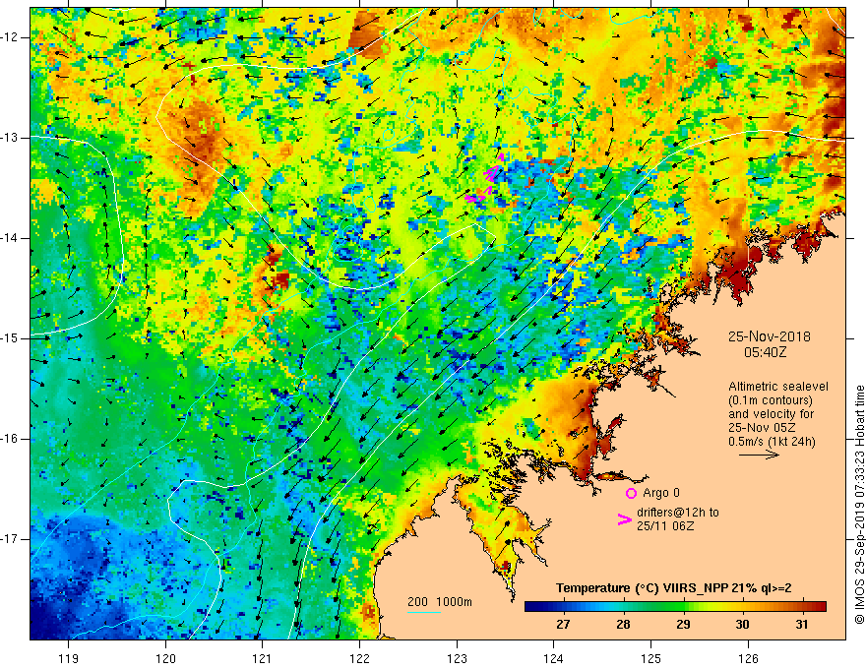This screenshot has width=866, height=669.
Task: Click the 'Argo 0' legend label
Action: 661,493
